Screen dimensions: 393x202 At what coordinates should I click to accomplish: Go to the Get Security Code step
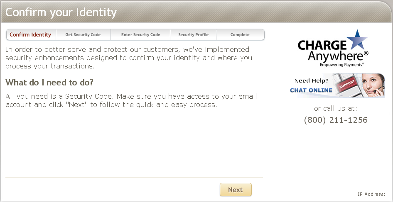83,35
